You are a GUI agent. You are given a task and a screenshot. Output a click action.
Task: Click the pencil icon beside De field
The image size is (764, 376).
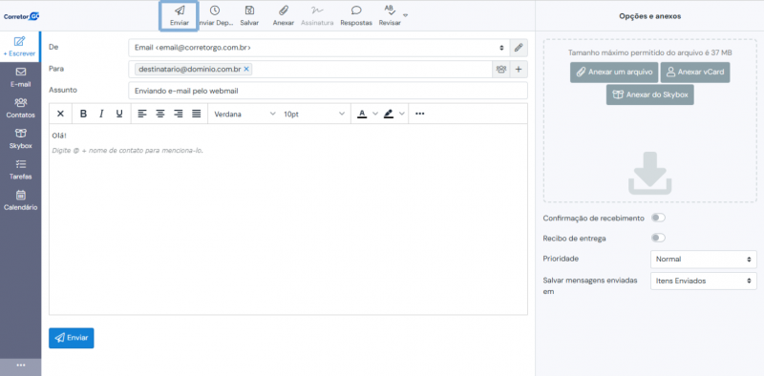(x=519, y=48)
